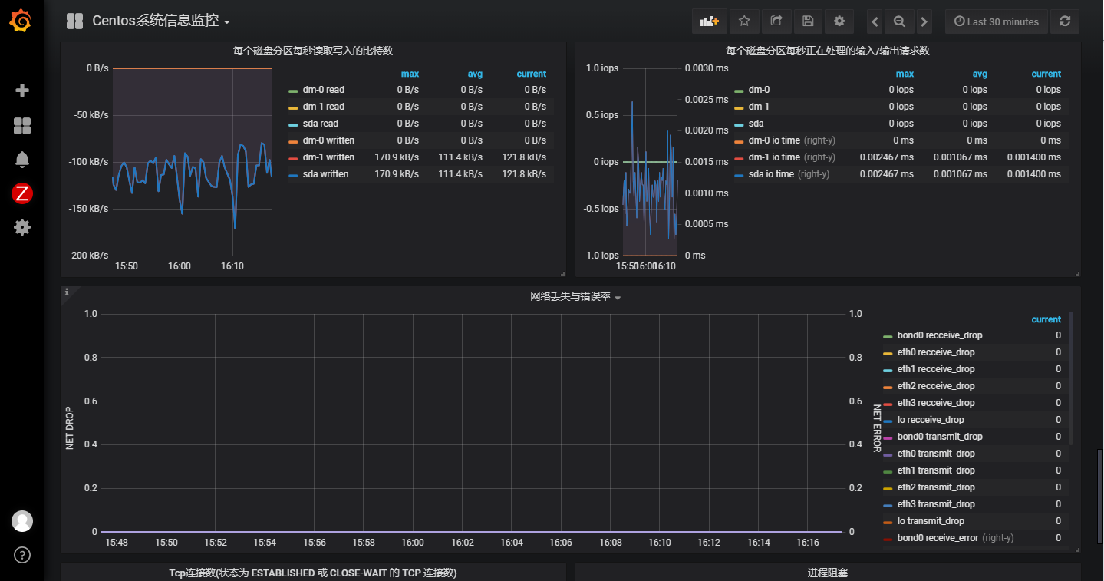Screen dimensions: 1104x581
Task: Shift time range back with left arrow
Action: coord(875,21)
